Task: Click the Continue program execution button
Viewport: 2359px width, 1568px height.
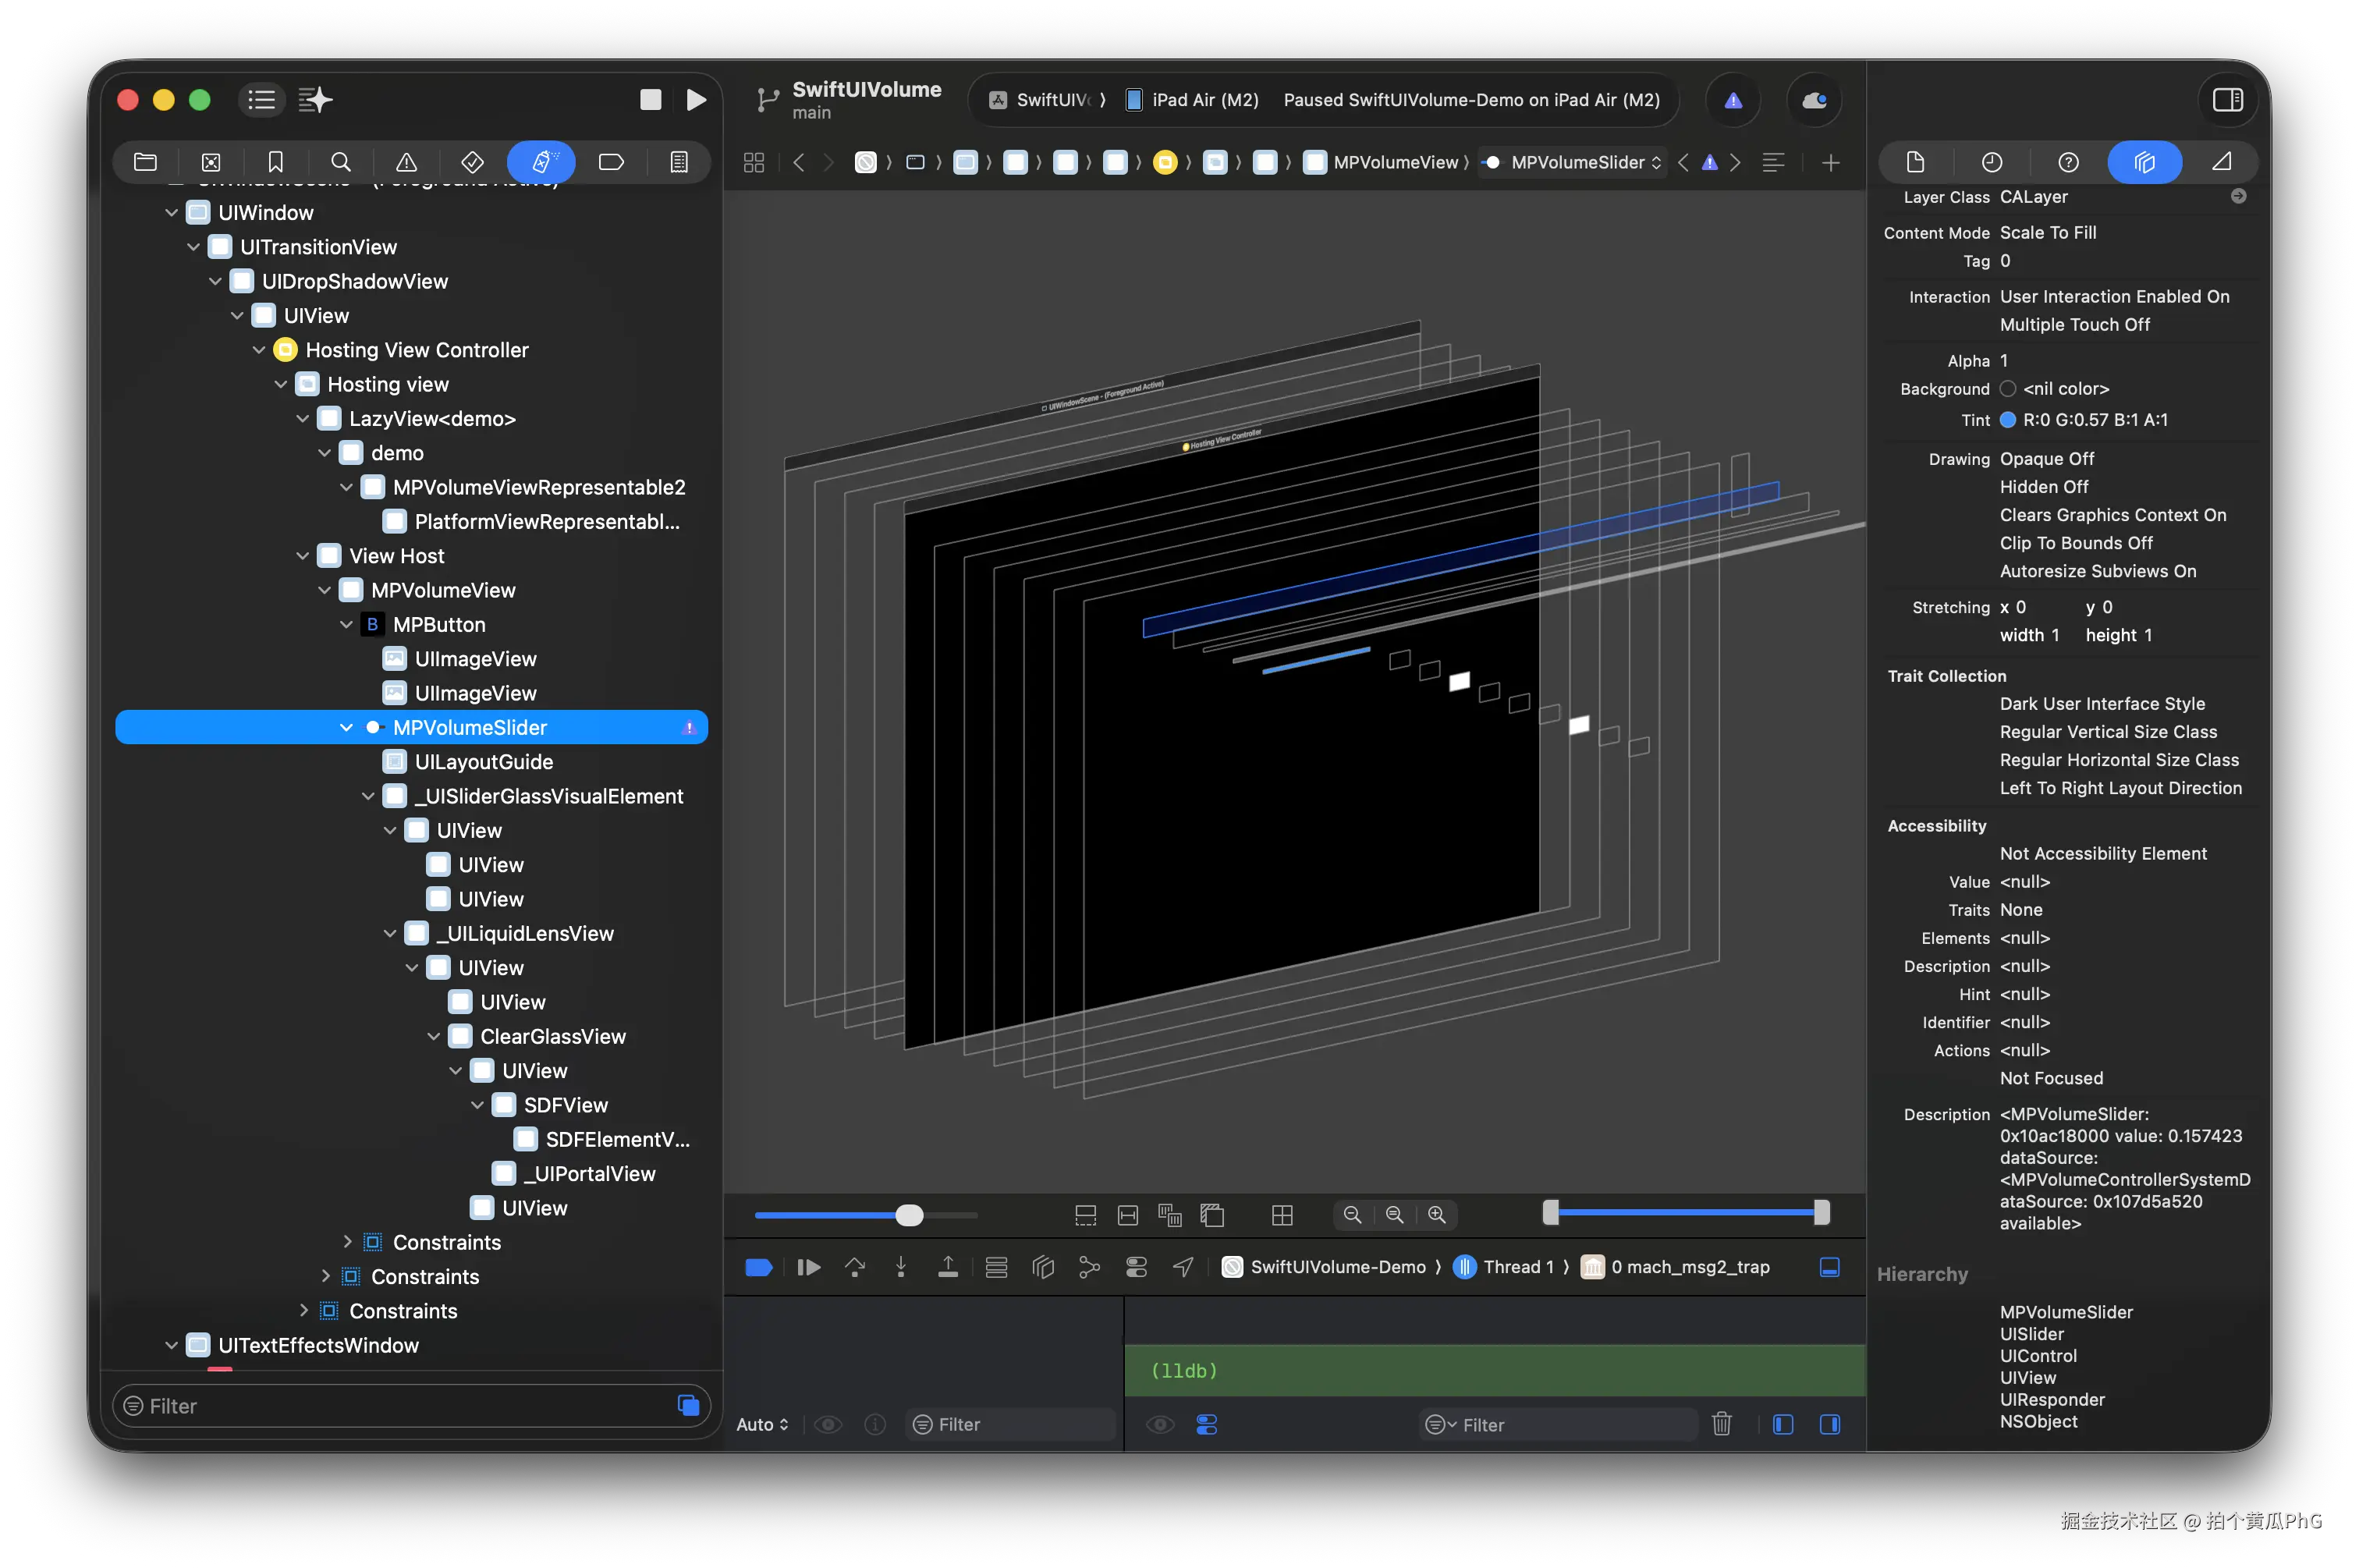Action: coord(808,1267)
